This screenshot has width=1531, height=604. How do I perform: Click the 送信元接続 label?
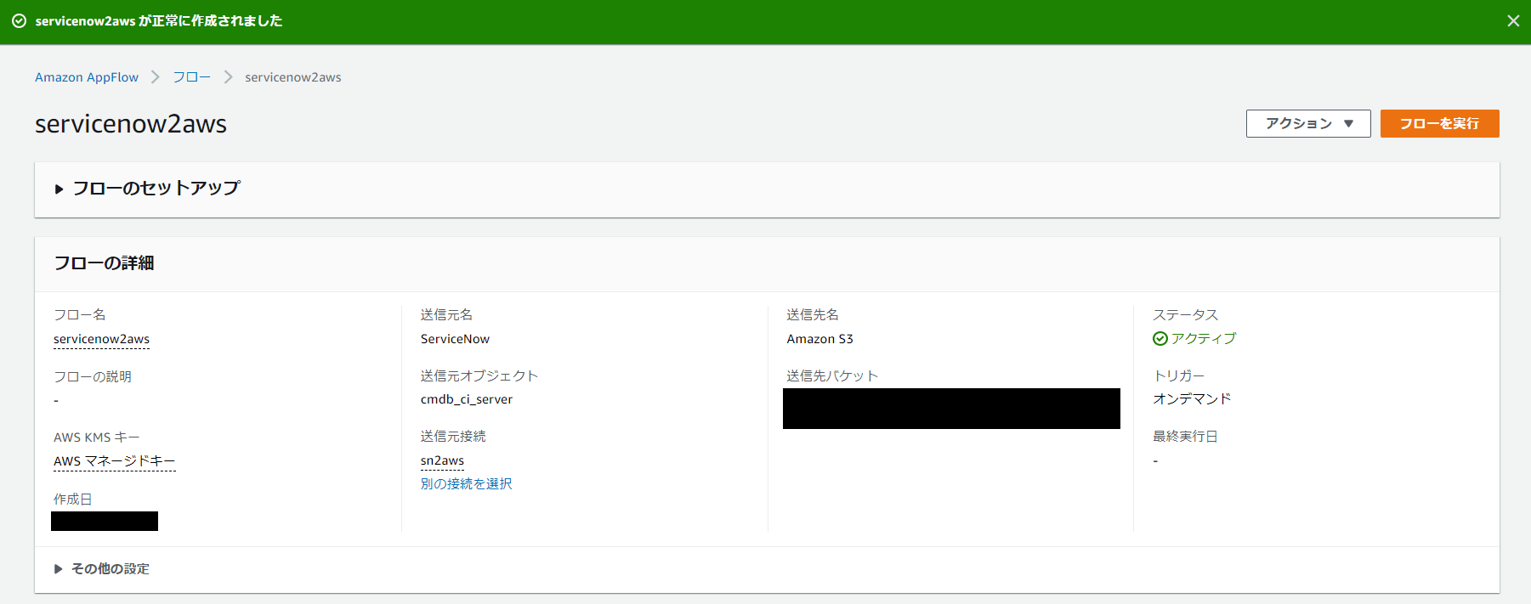coord(453,437)
